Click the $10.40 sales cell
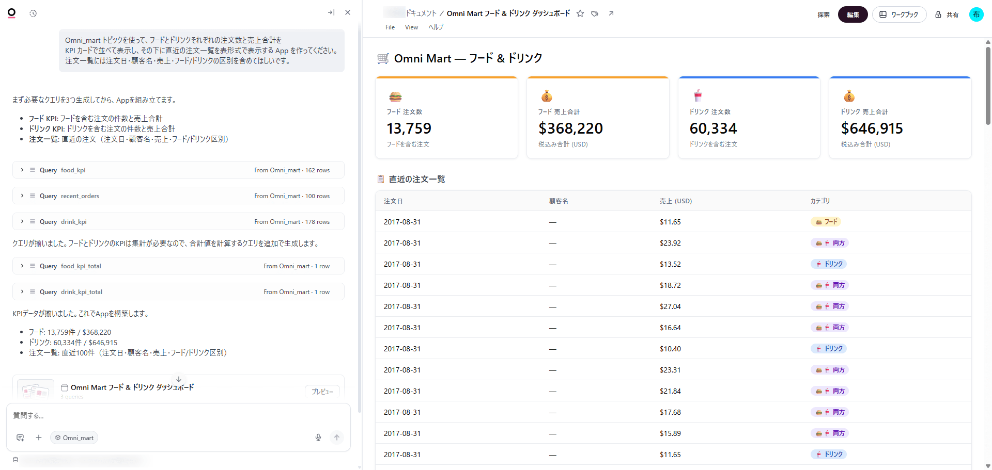This screenshot has height=470, width=992. (x=670, y=349)
